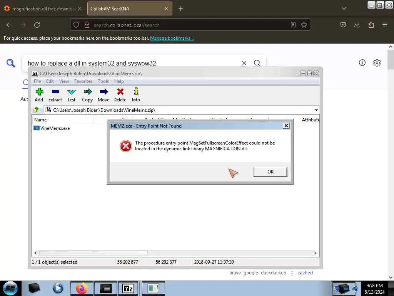Screen dimensions: 394x296
Task: Click the Add toolbar icon in 7-Zip
Action: [x=39, y=92]
